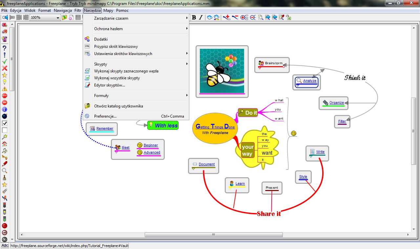The height and width of the screenshot is (249, 420).
Task: Choose Otwórz katalog użytkownika
Action: (136, 106)
